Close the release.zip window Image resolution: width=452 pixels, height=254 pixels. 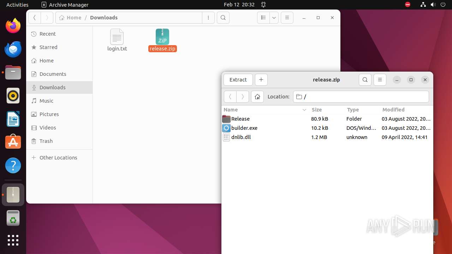point(425,80)
